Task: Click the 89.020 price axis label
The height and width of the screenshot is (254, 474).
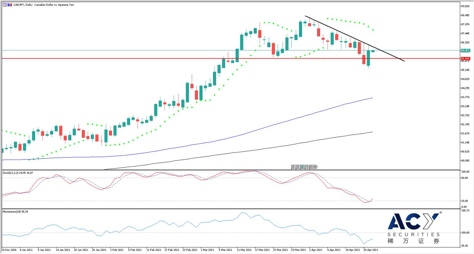Action: click(x=465, y=6)
